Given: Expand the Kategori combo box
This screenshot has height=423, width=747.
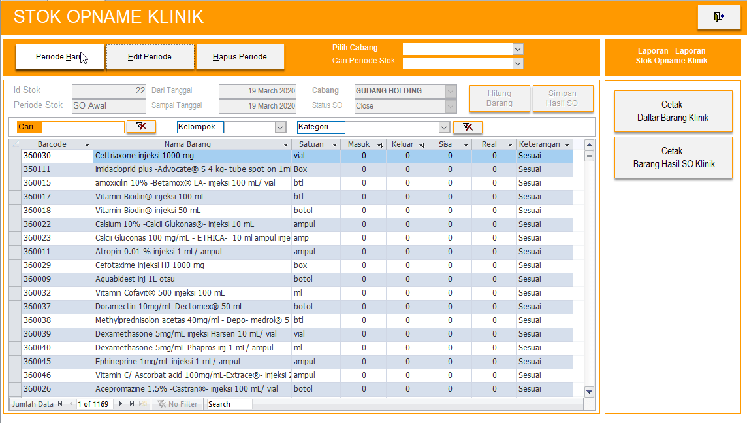Looking at the screenshot, I should click(444, 127).
